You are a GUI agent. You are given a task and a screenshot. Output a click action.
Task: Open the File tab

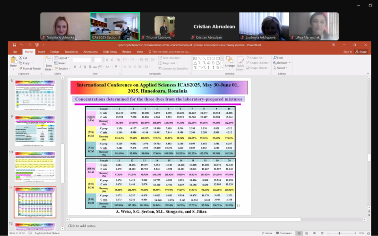(15, 52)
